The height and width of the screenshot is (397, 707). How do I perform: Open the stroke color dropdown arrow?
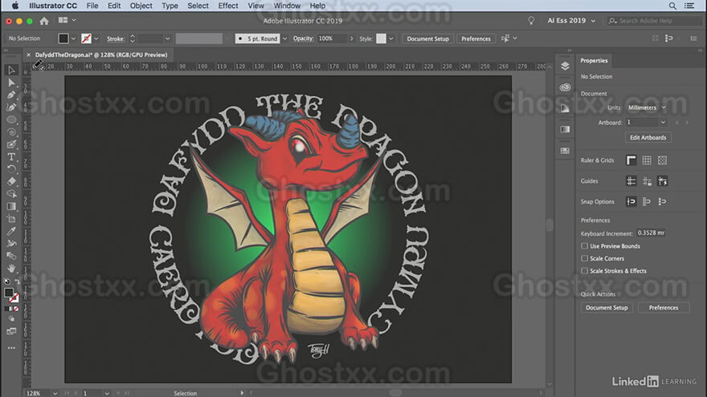click(x=96, y=38)
